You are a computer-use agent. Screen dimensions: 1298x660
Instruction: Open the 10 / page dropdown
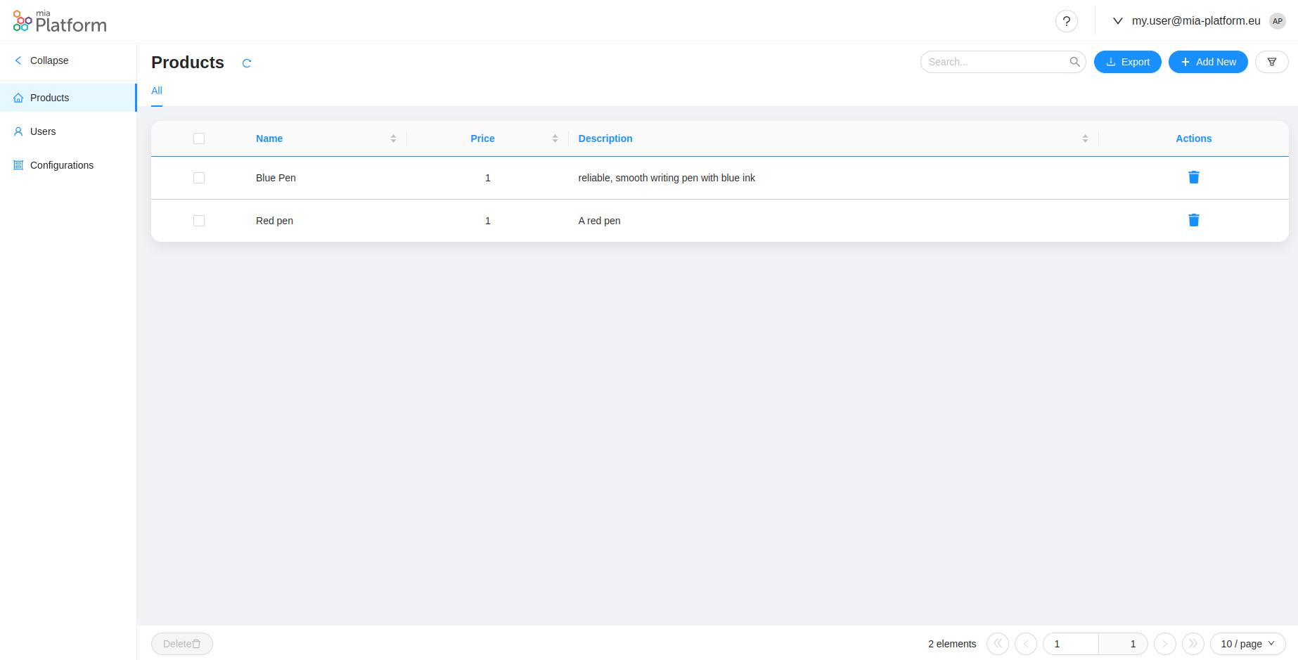pyautogui.click(x=1247, y=643)
